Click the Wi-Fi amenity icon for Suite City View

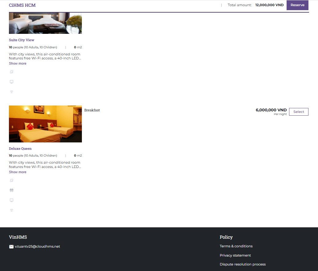click(x=12, y=92)
